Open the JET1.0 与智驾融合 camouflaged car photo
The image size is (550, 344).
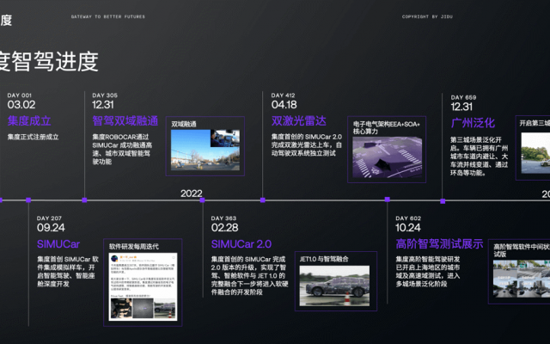pyautogui.click(x=334, y=286)
